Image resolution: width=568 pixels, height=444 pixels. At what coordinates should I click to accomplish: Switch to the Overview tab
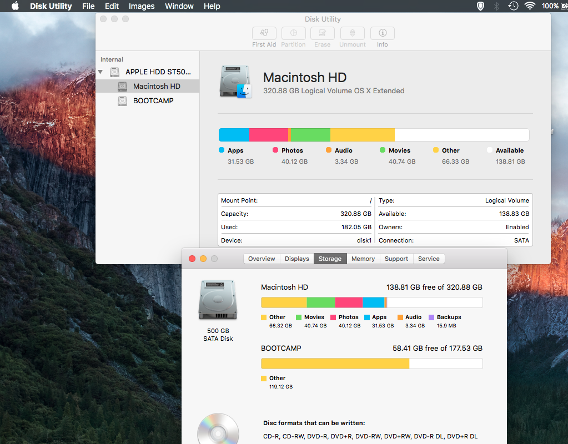[x=262, y=259]
